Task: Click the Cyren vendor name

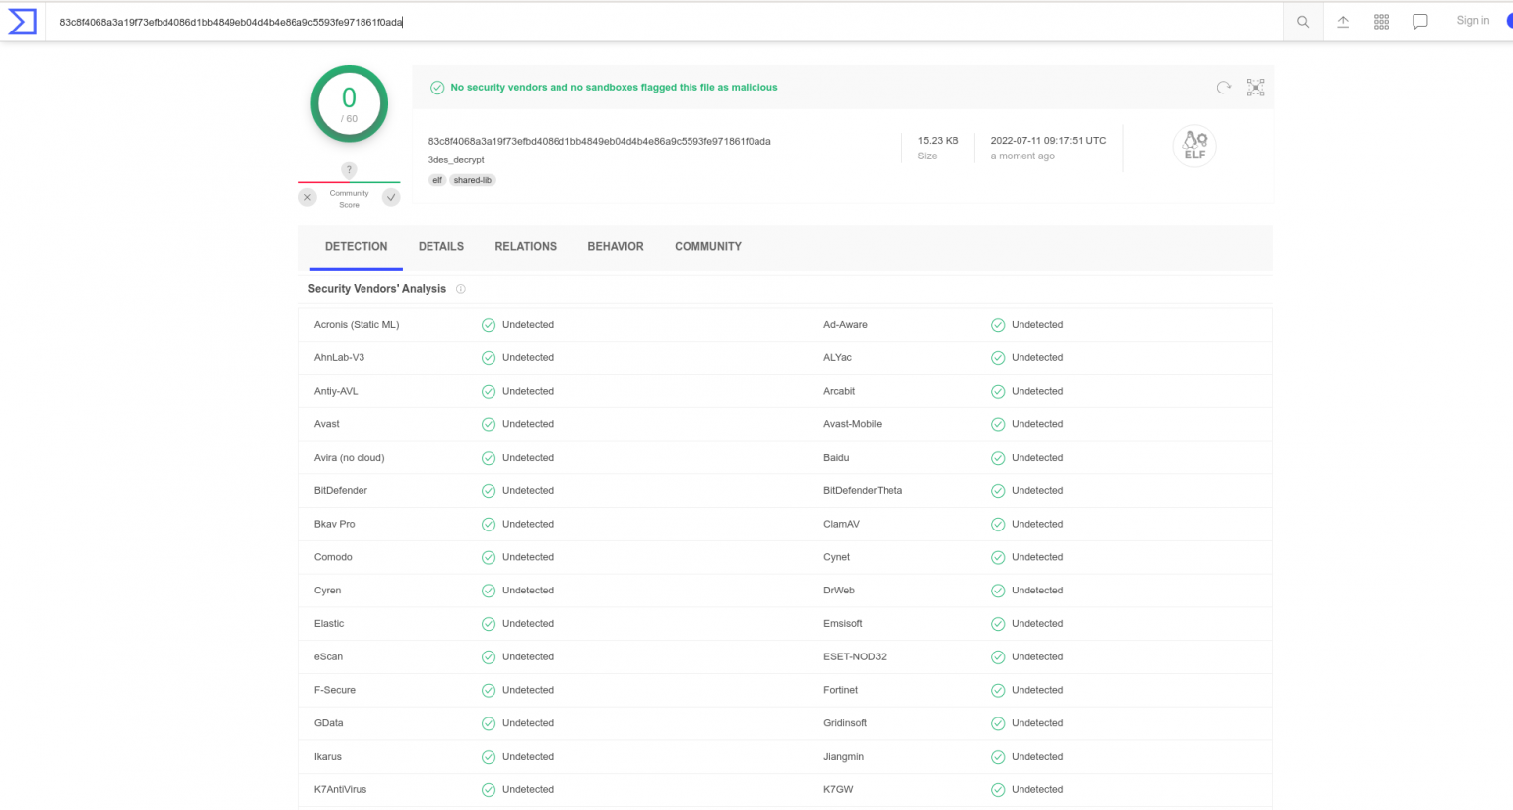Action: 327,591
